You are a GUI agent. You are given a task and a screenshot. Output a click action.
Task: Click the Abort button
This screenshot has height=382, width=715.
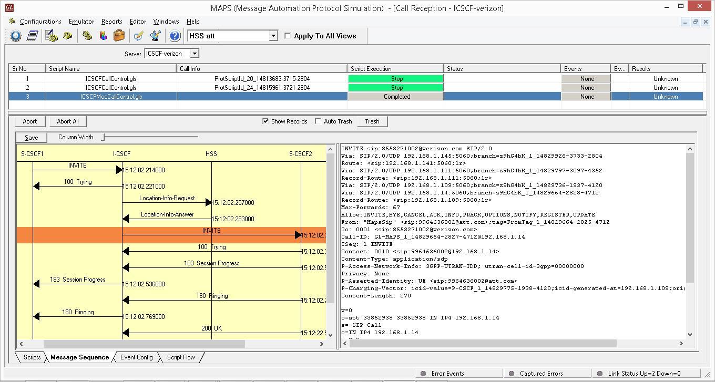pos(30,121)
